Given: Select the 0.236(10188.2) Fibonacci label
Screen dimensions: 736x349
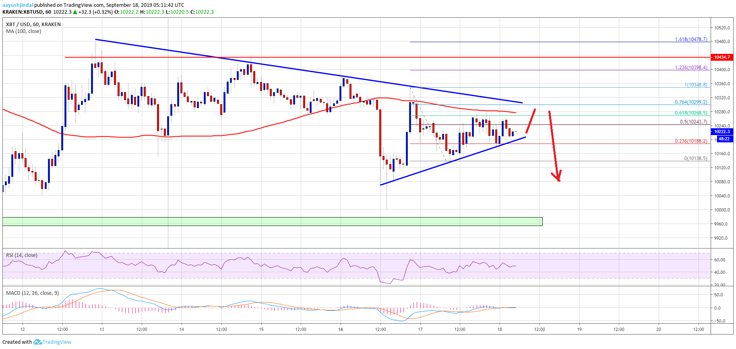Looking at the screenshot, I should pyautogui.click(x=691, y=141).
